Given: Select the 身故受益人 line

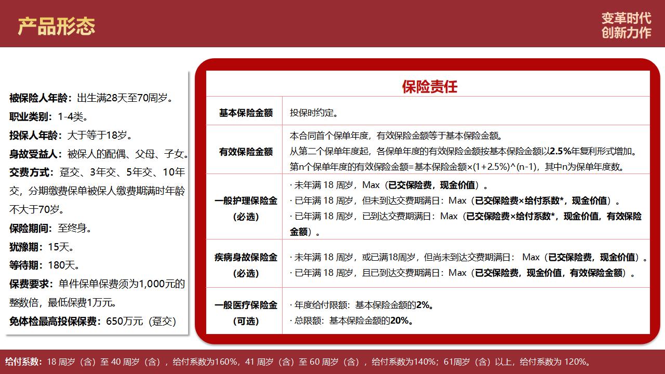Looking at the screenshot, I should point(99,154).
